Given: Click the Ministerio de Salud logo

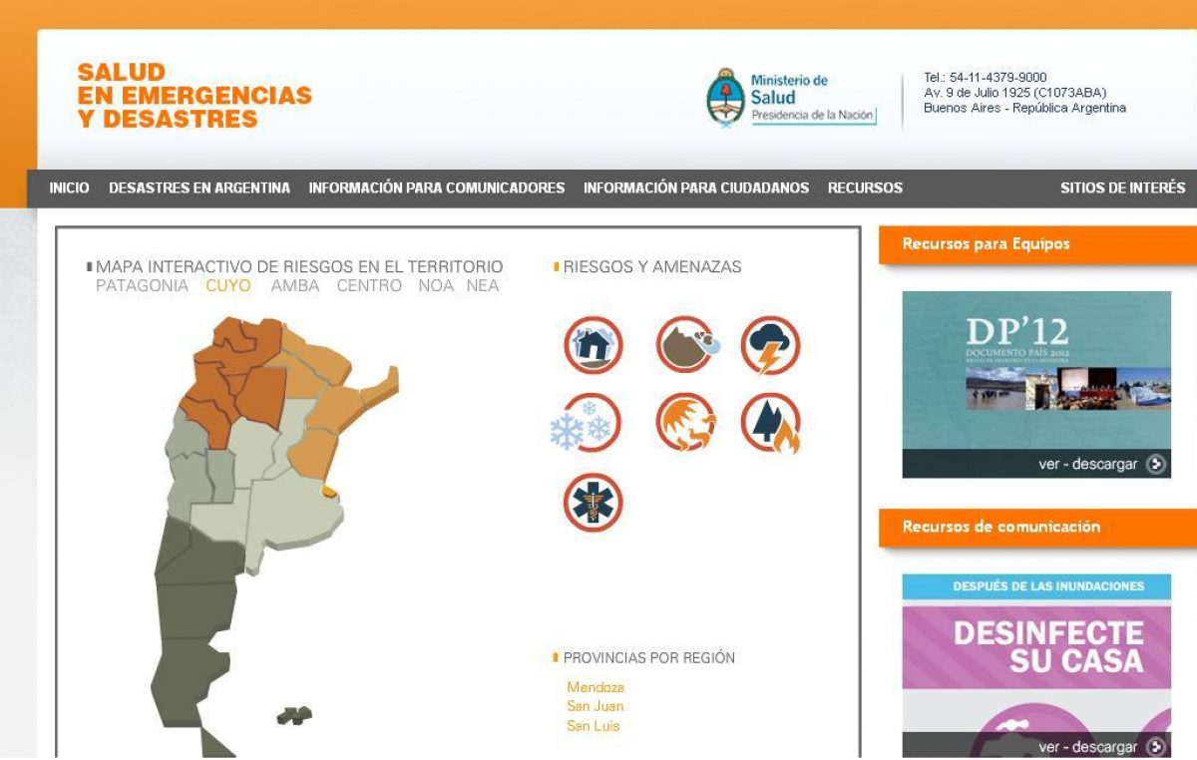Looking at the screenshot, I should [x=791, y=97].
